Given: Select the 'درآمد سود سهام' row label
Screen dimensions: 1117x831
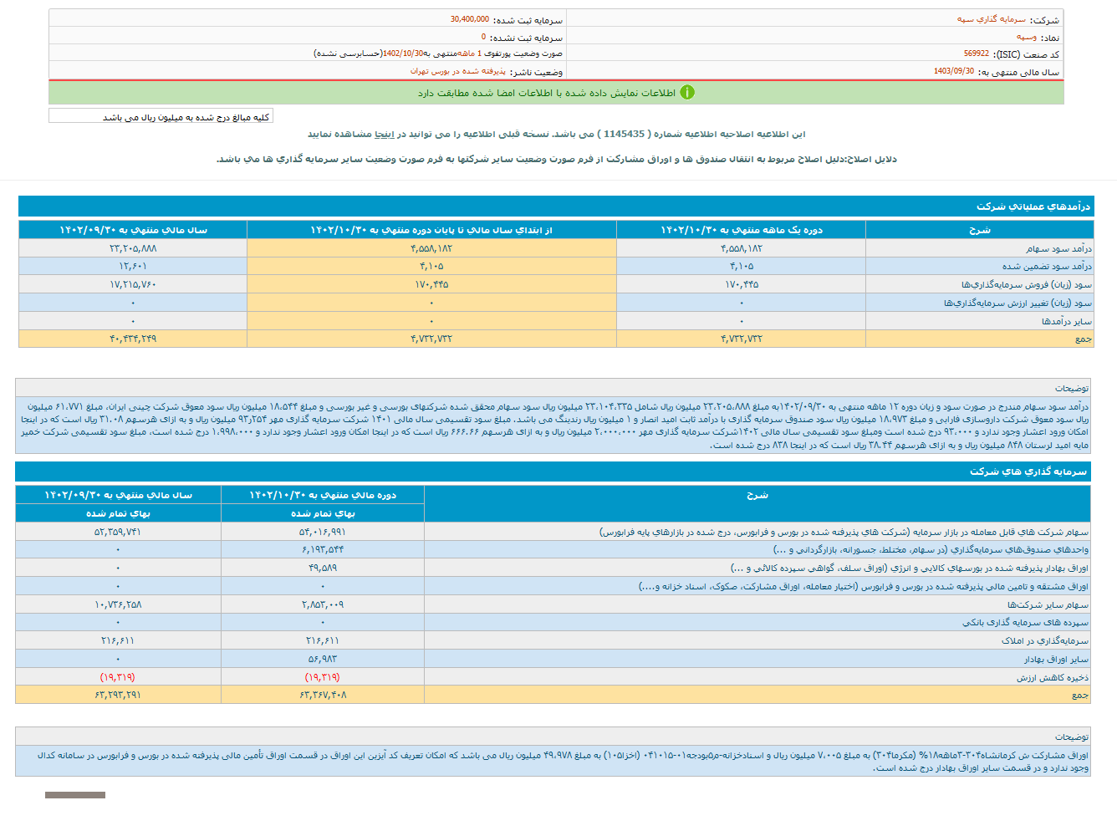Looking at the screenshot, I should click(1058, 248).
